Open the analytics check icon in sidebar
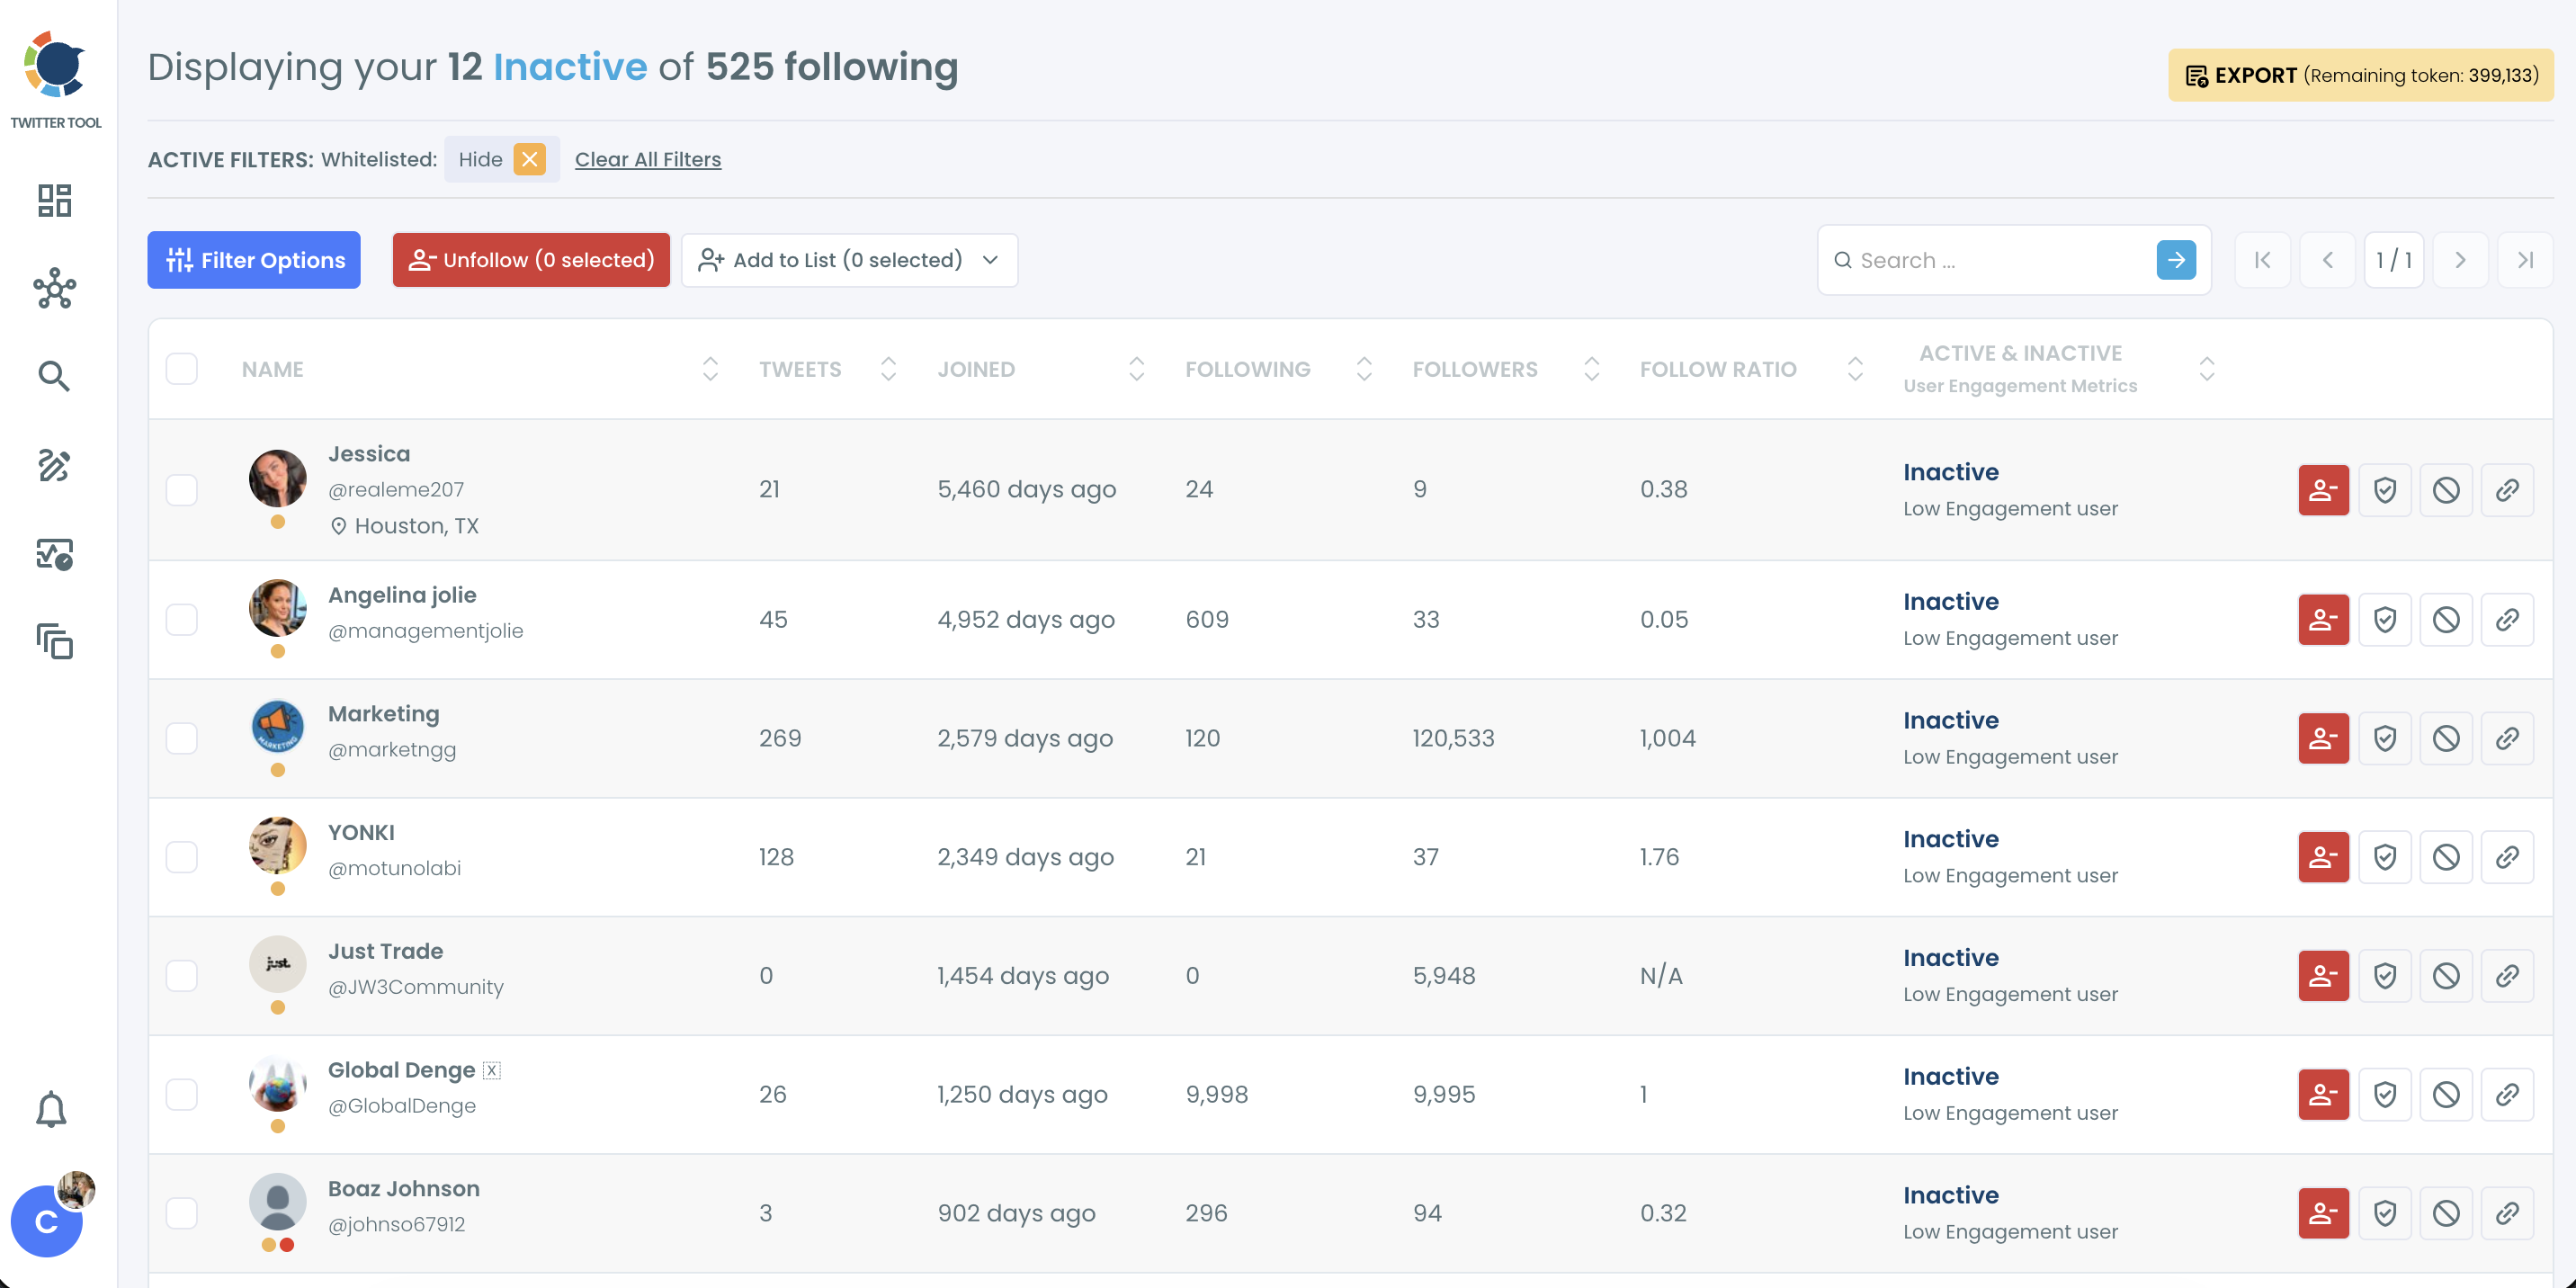Viewport: 2576px width, 1288px height. [55, 553]
